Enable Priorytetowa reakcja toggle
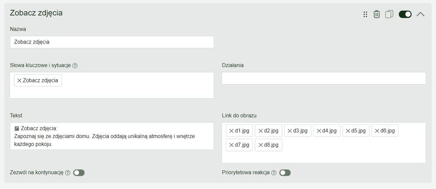 click(x=285, y=172)
